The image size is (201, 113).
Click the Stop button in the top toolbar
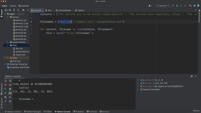click(185, 6)
